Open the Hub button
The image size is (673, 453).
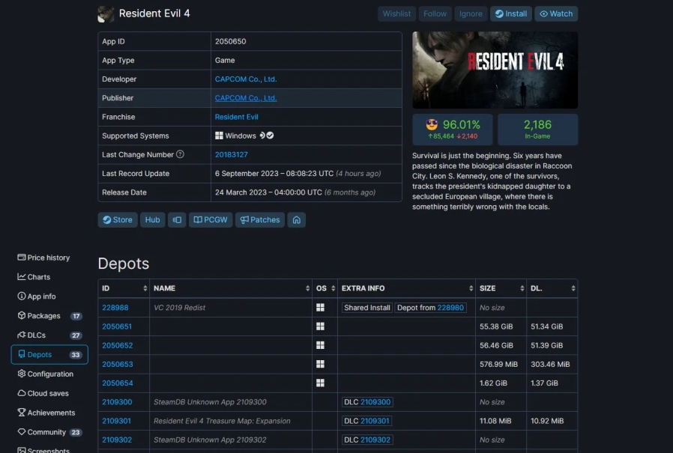[152, 219]
